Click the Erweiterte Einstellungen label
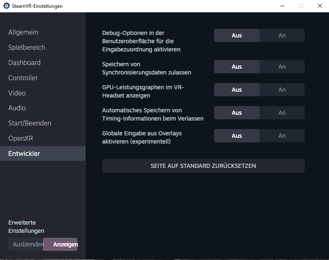The image size is (329, 260). tap(26, 227)
